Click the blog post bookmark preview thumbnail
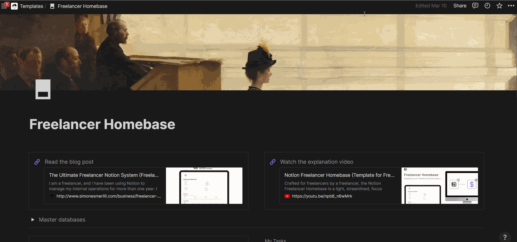517x242 pixels. 204,186
